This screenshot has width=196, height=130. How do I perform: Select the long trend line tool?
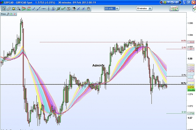pyautogui.click(x=39, y=9)
